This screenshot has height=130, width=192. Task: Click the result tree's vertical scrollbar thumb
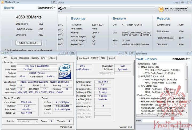(186, 79)
